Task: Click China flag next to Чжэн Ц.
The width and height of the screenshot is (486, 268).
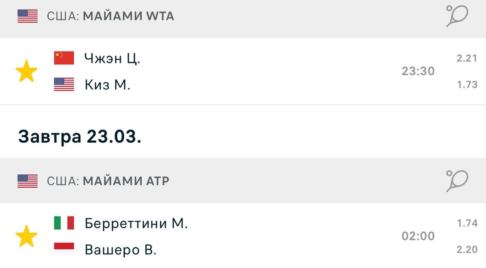Action: (64, 58)
